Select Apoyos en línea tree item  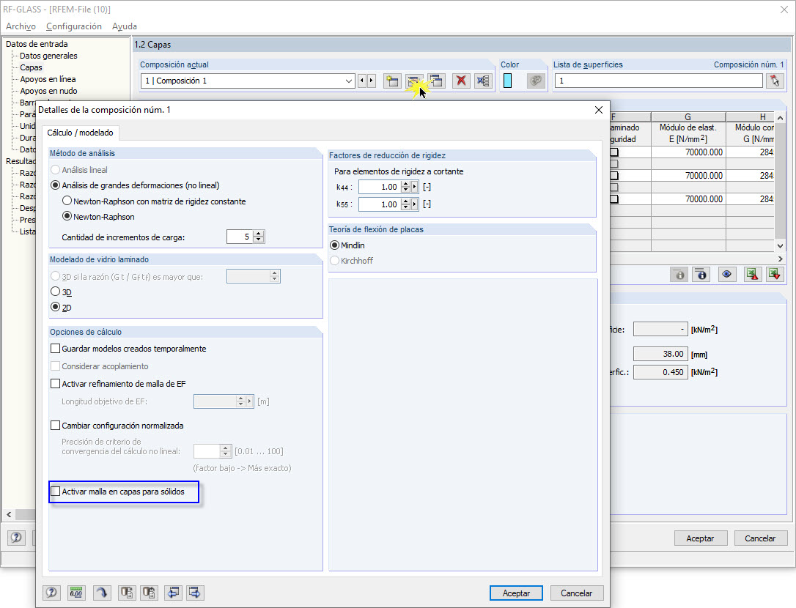48,79
